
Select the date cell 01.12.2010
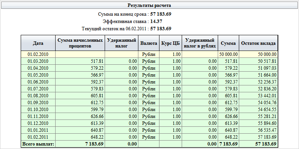38,123
